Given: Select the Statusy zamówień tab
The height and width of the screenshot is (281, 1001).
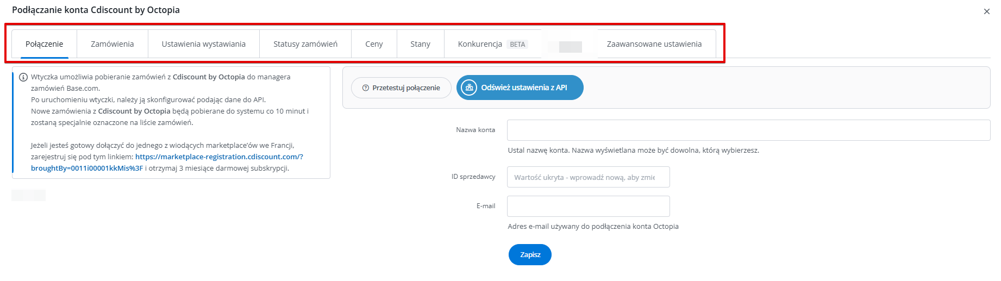Looking at the screenshot, I should point(305,44).
